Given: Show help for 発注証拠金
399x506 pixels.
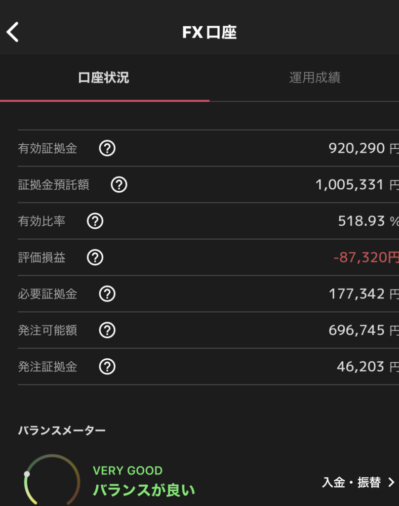Looking at the screenshot, I should click(x=107, y=367).
